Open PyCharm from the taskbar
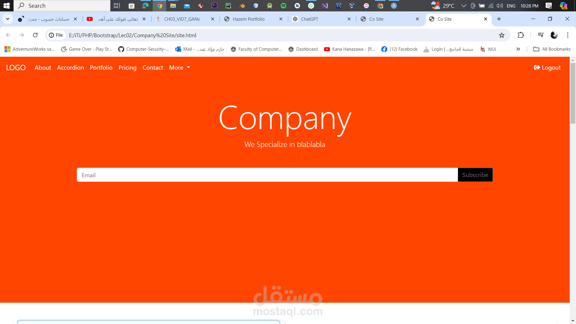 click(x=229, y=5)
